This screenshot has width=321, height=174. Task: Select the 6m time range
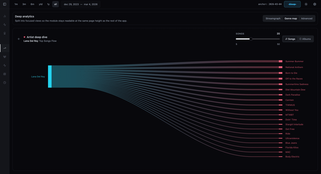point(32,4)
